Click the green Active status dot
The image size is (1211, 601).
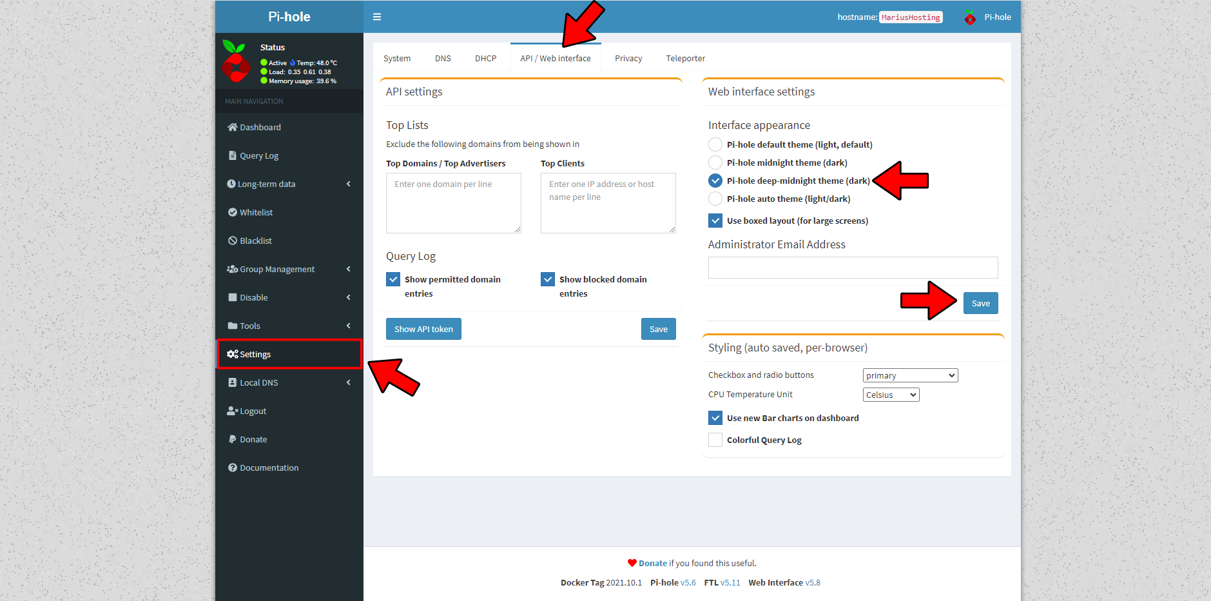264,63
